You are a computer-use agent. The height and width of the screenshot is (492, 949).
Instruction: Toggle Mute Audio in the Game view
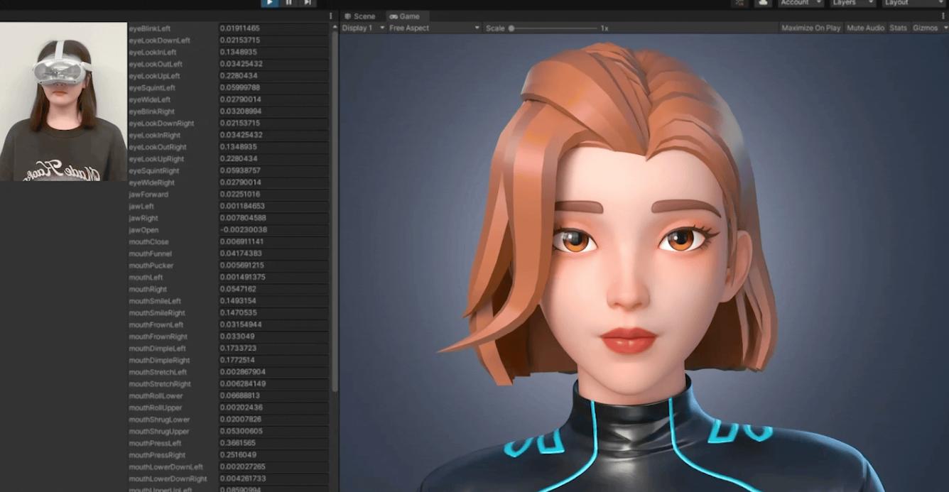(865, 28)
